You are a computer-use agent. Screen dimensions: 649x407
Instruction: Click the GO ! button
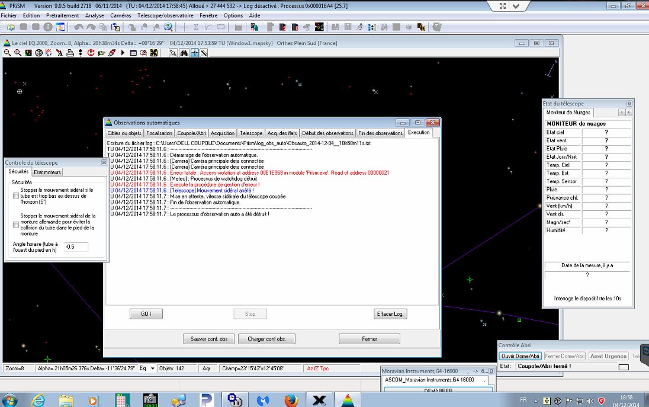[146, 314]
